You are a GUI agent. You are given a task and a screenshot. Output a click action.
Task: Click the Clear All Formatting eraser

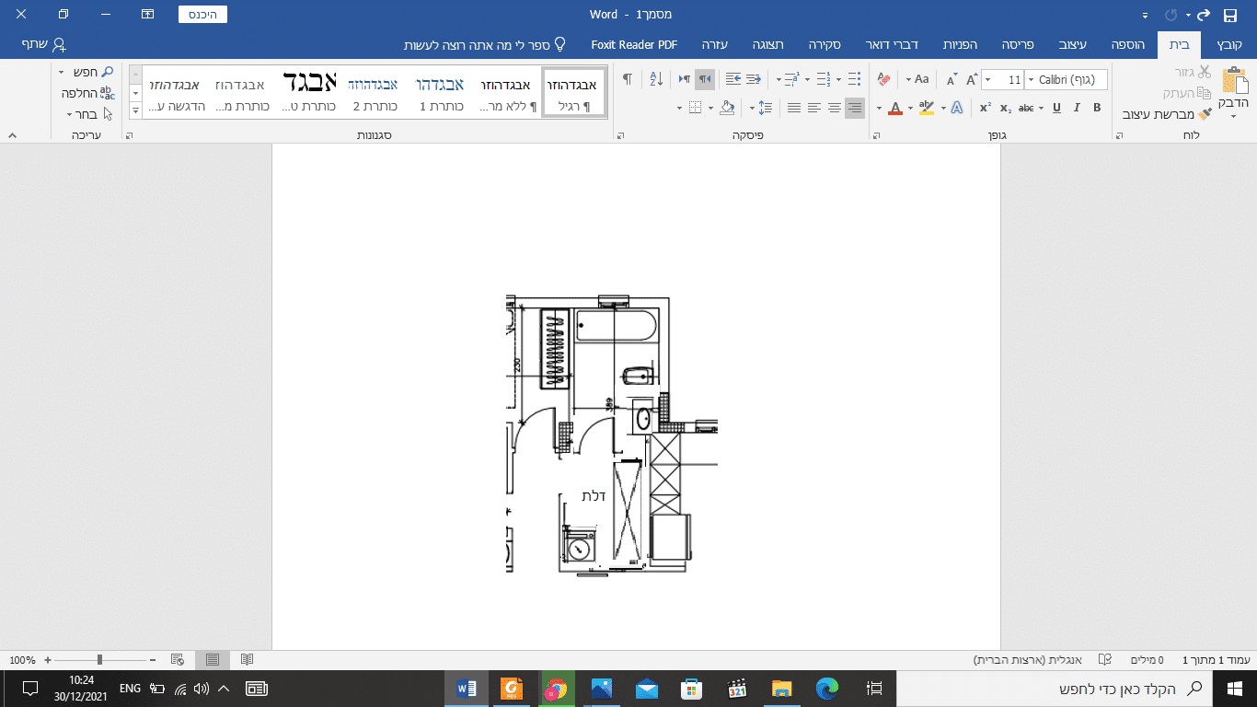[883, 80]
